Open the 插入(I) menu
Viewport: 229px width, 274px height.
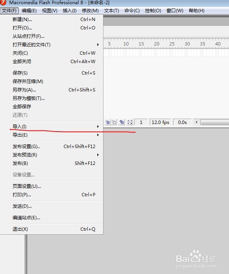pyautogui.click(x=70, y=11)
